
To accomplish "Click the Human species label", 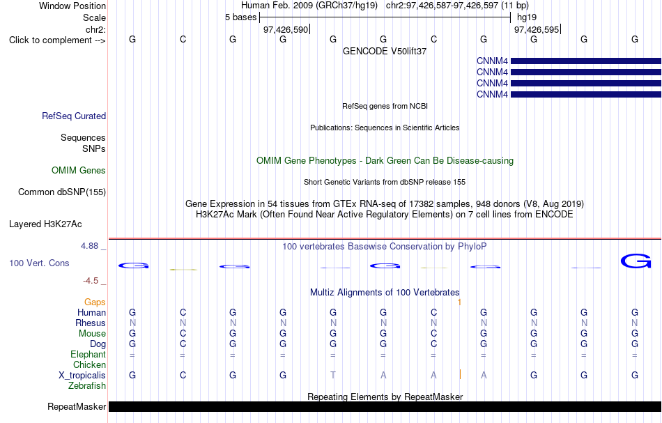I will point(91,313).
